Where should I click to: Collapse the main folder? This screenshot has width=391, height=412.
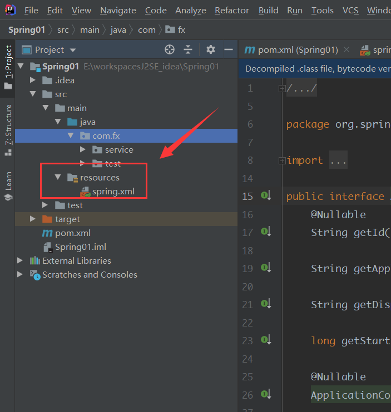click(x=46, y=108)
